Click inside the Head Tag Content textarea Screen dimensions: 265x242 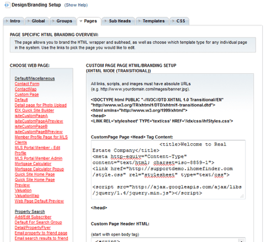[168, 170]
